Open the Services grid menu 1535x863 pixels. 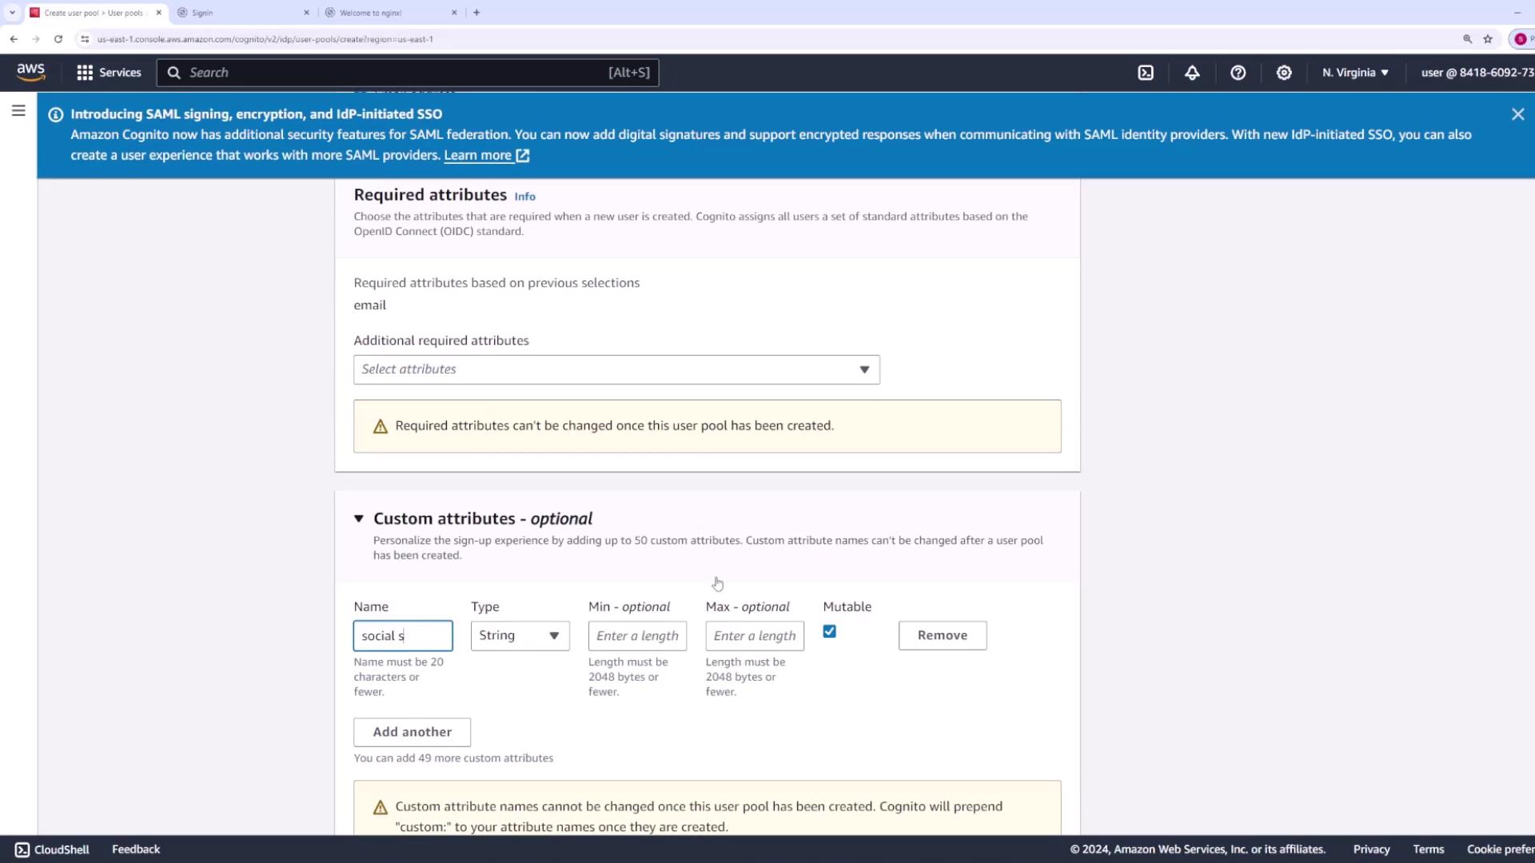coord(109,73)
